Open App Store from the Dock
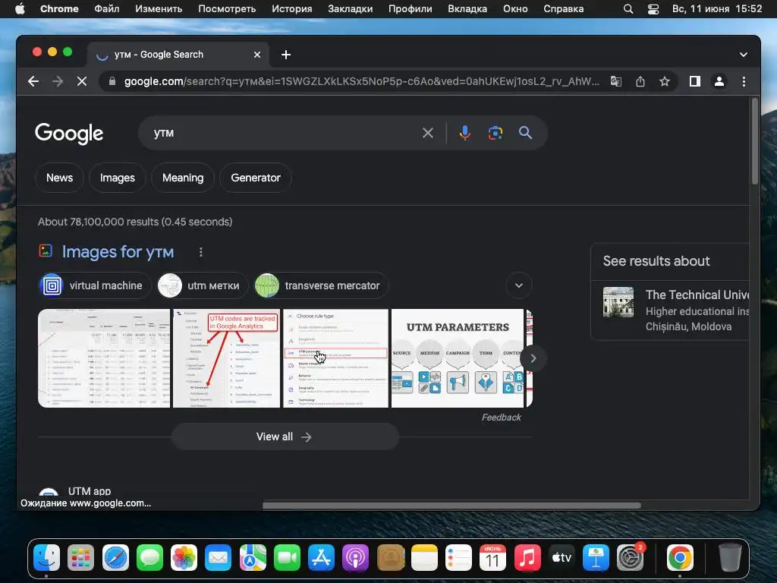The height and width of the screenshot is (583, 777). tap(321, 558)
